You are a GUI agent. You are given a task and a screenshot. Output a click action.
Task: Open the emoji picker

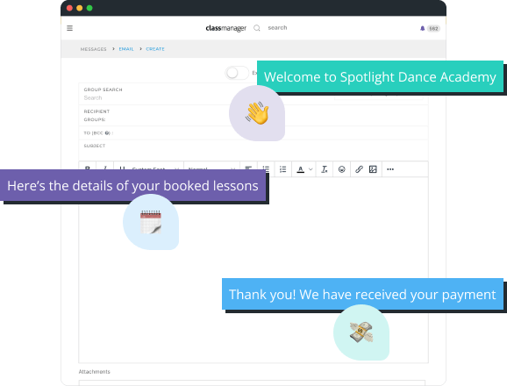341,169
